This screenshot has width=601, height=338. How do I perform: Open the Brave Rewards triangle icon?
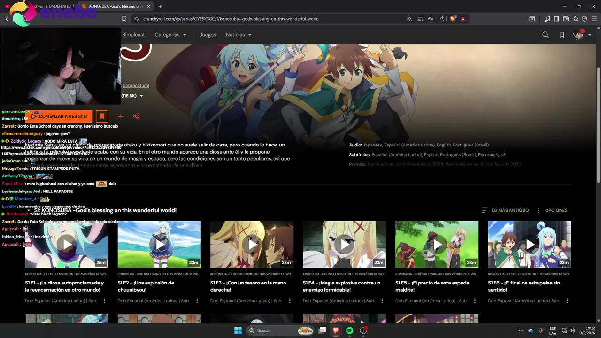[463, 19]
